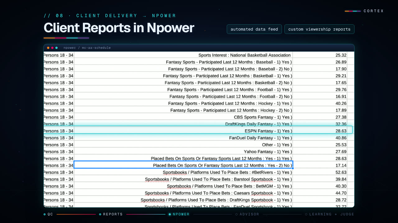Screen dimensions: 398x223
Task: Click the 'Football - 2) No' fantasy sports cell
Action: point(183,96)
